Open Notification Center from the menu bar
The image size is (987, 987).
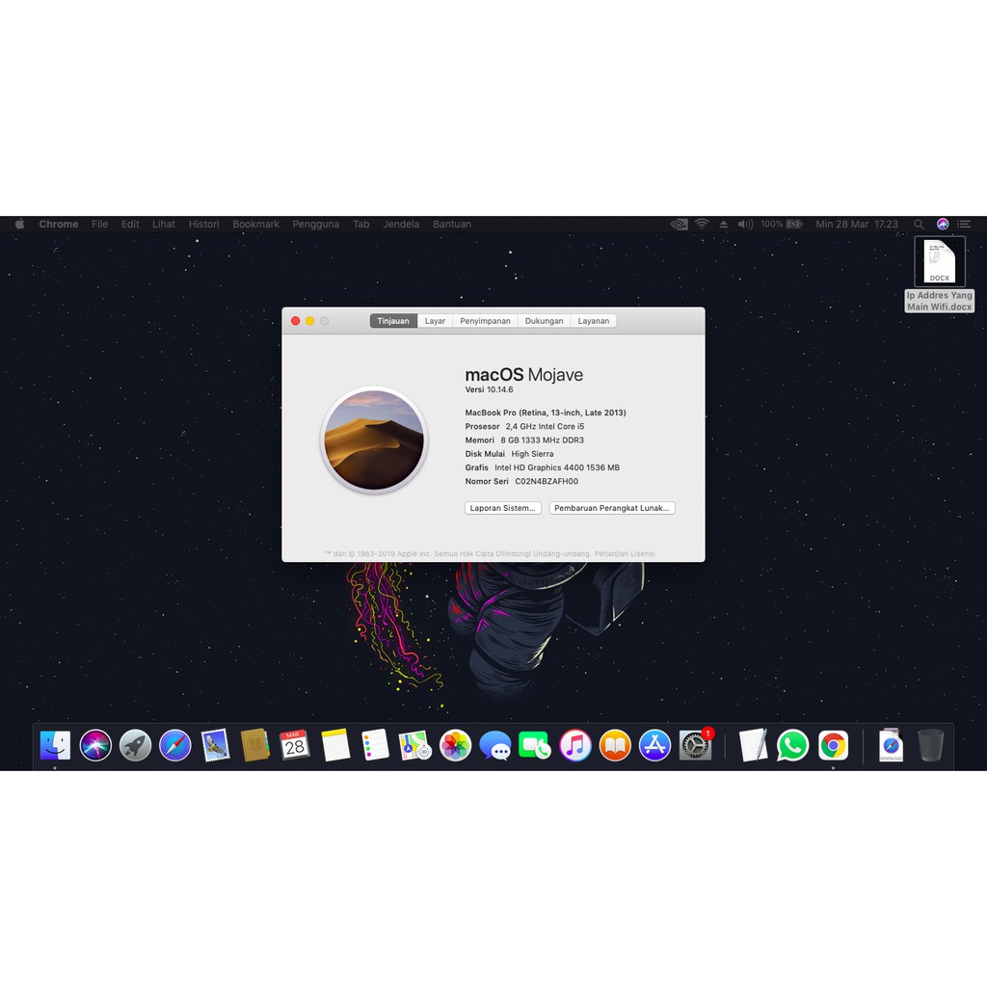click(964, 224)
